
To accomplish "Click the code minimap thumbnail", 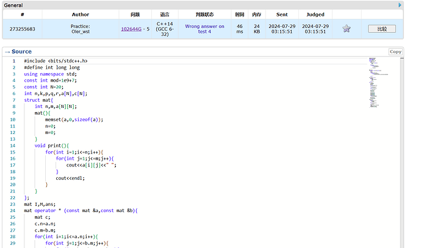I will (x=378, y=83).
